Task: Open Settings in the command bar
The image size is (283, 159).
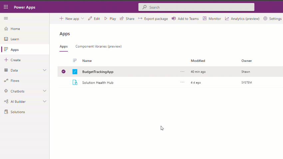Action: [x=273, y=19]
